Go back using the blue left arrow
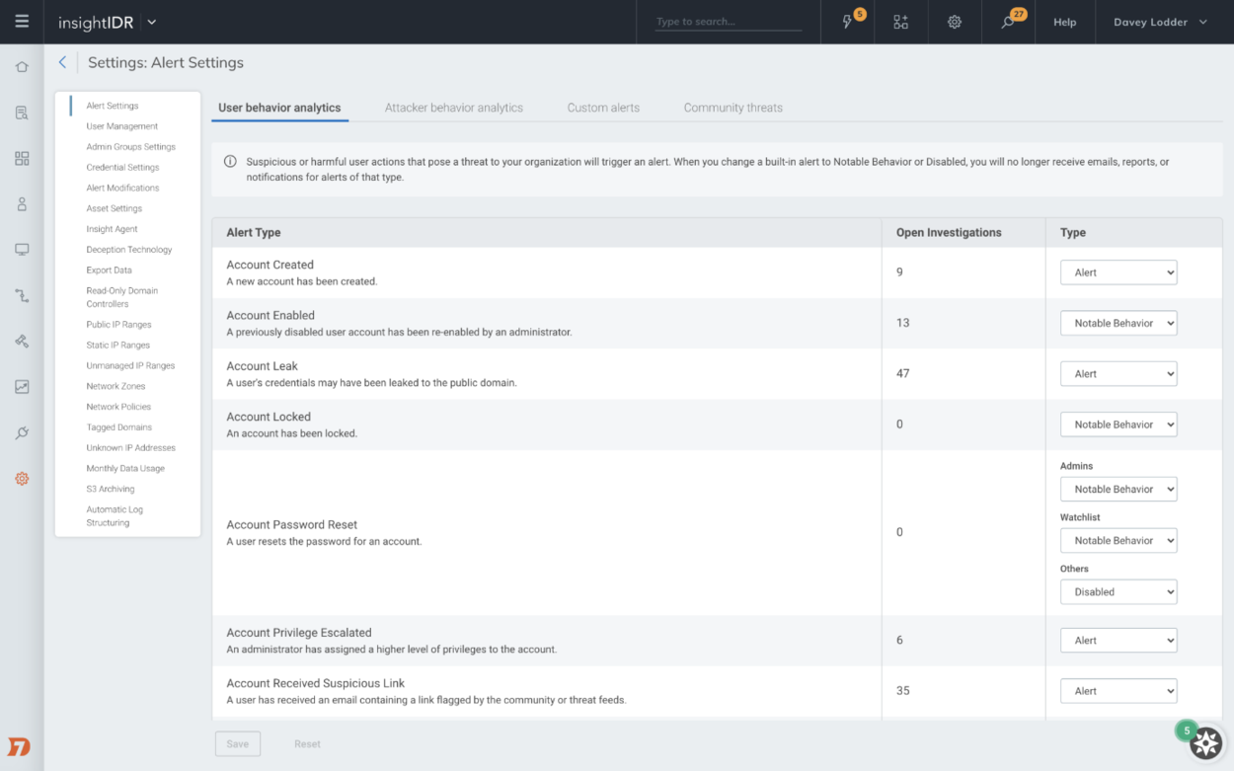Screen dimensions: 1234x771 (62, 62)
